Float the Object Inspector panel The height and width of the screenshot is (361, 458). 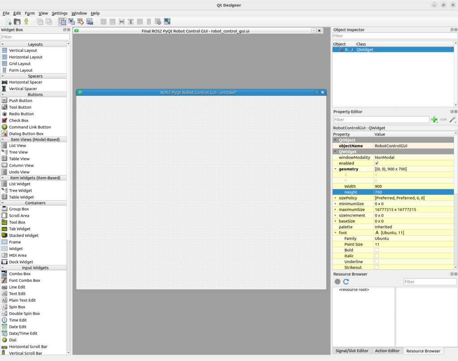click(x=452, y=30)
